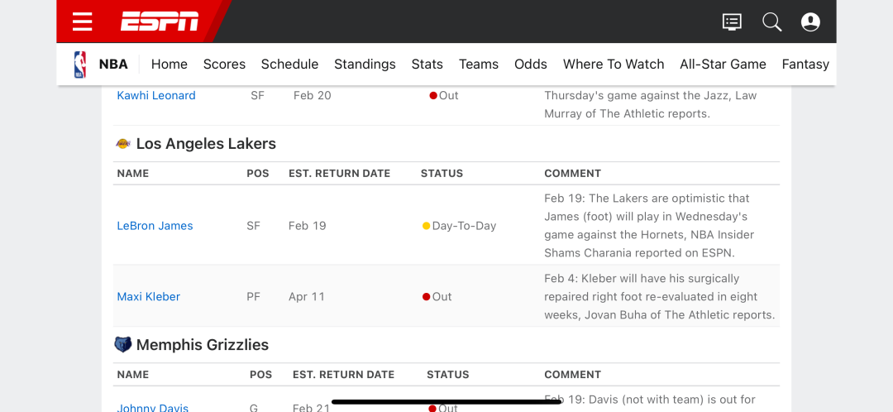893x412 pixels.
Task: Click Maxi Kleber foot re-evaluation comment
Action: tap(660, 296)
